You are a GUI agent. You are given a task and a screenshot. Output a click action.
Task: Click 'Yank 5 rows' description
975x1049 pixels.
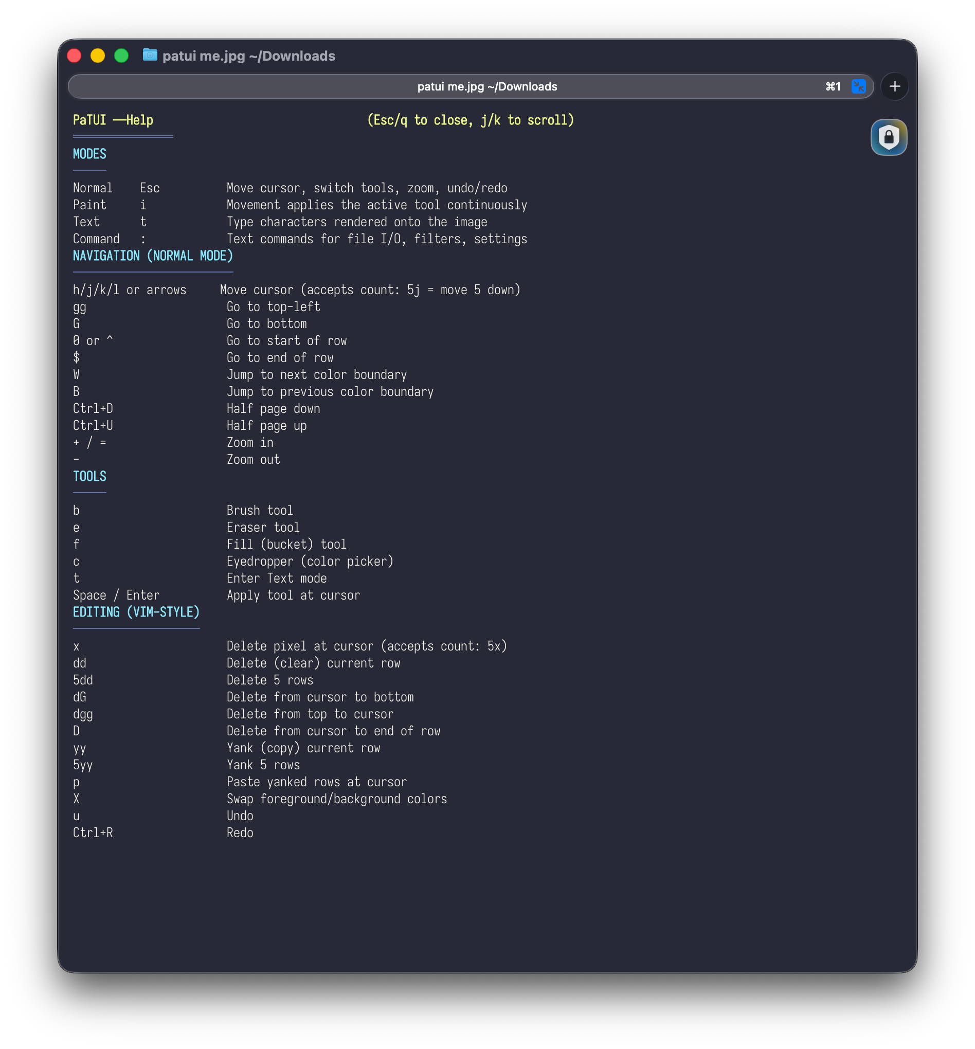point(263,765)
